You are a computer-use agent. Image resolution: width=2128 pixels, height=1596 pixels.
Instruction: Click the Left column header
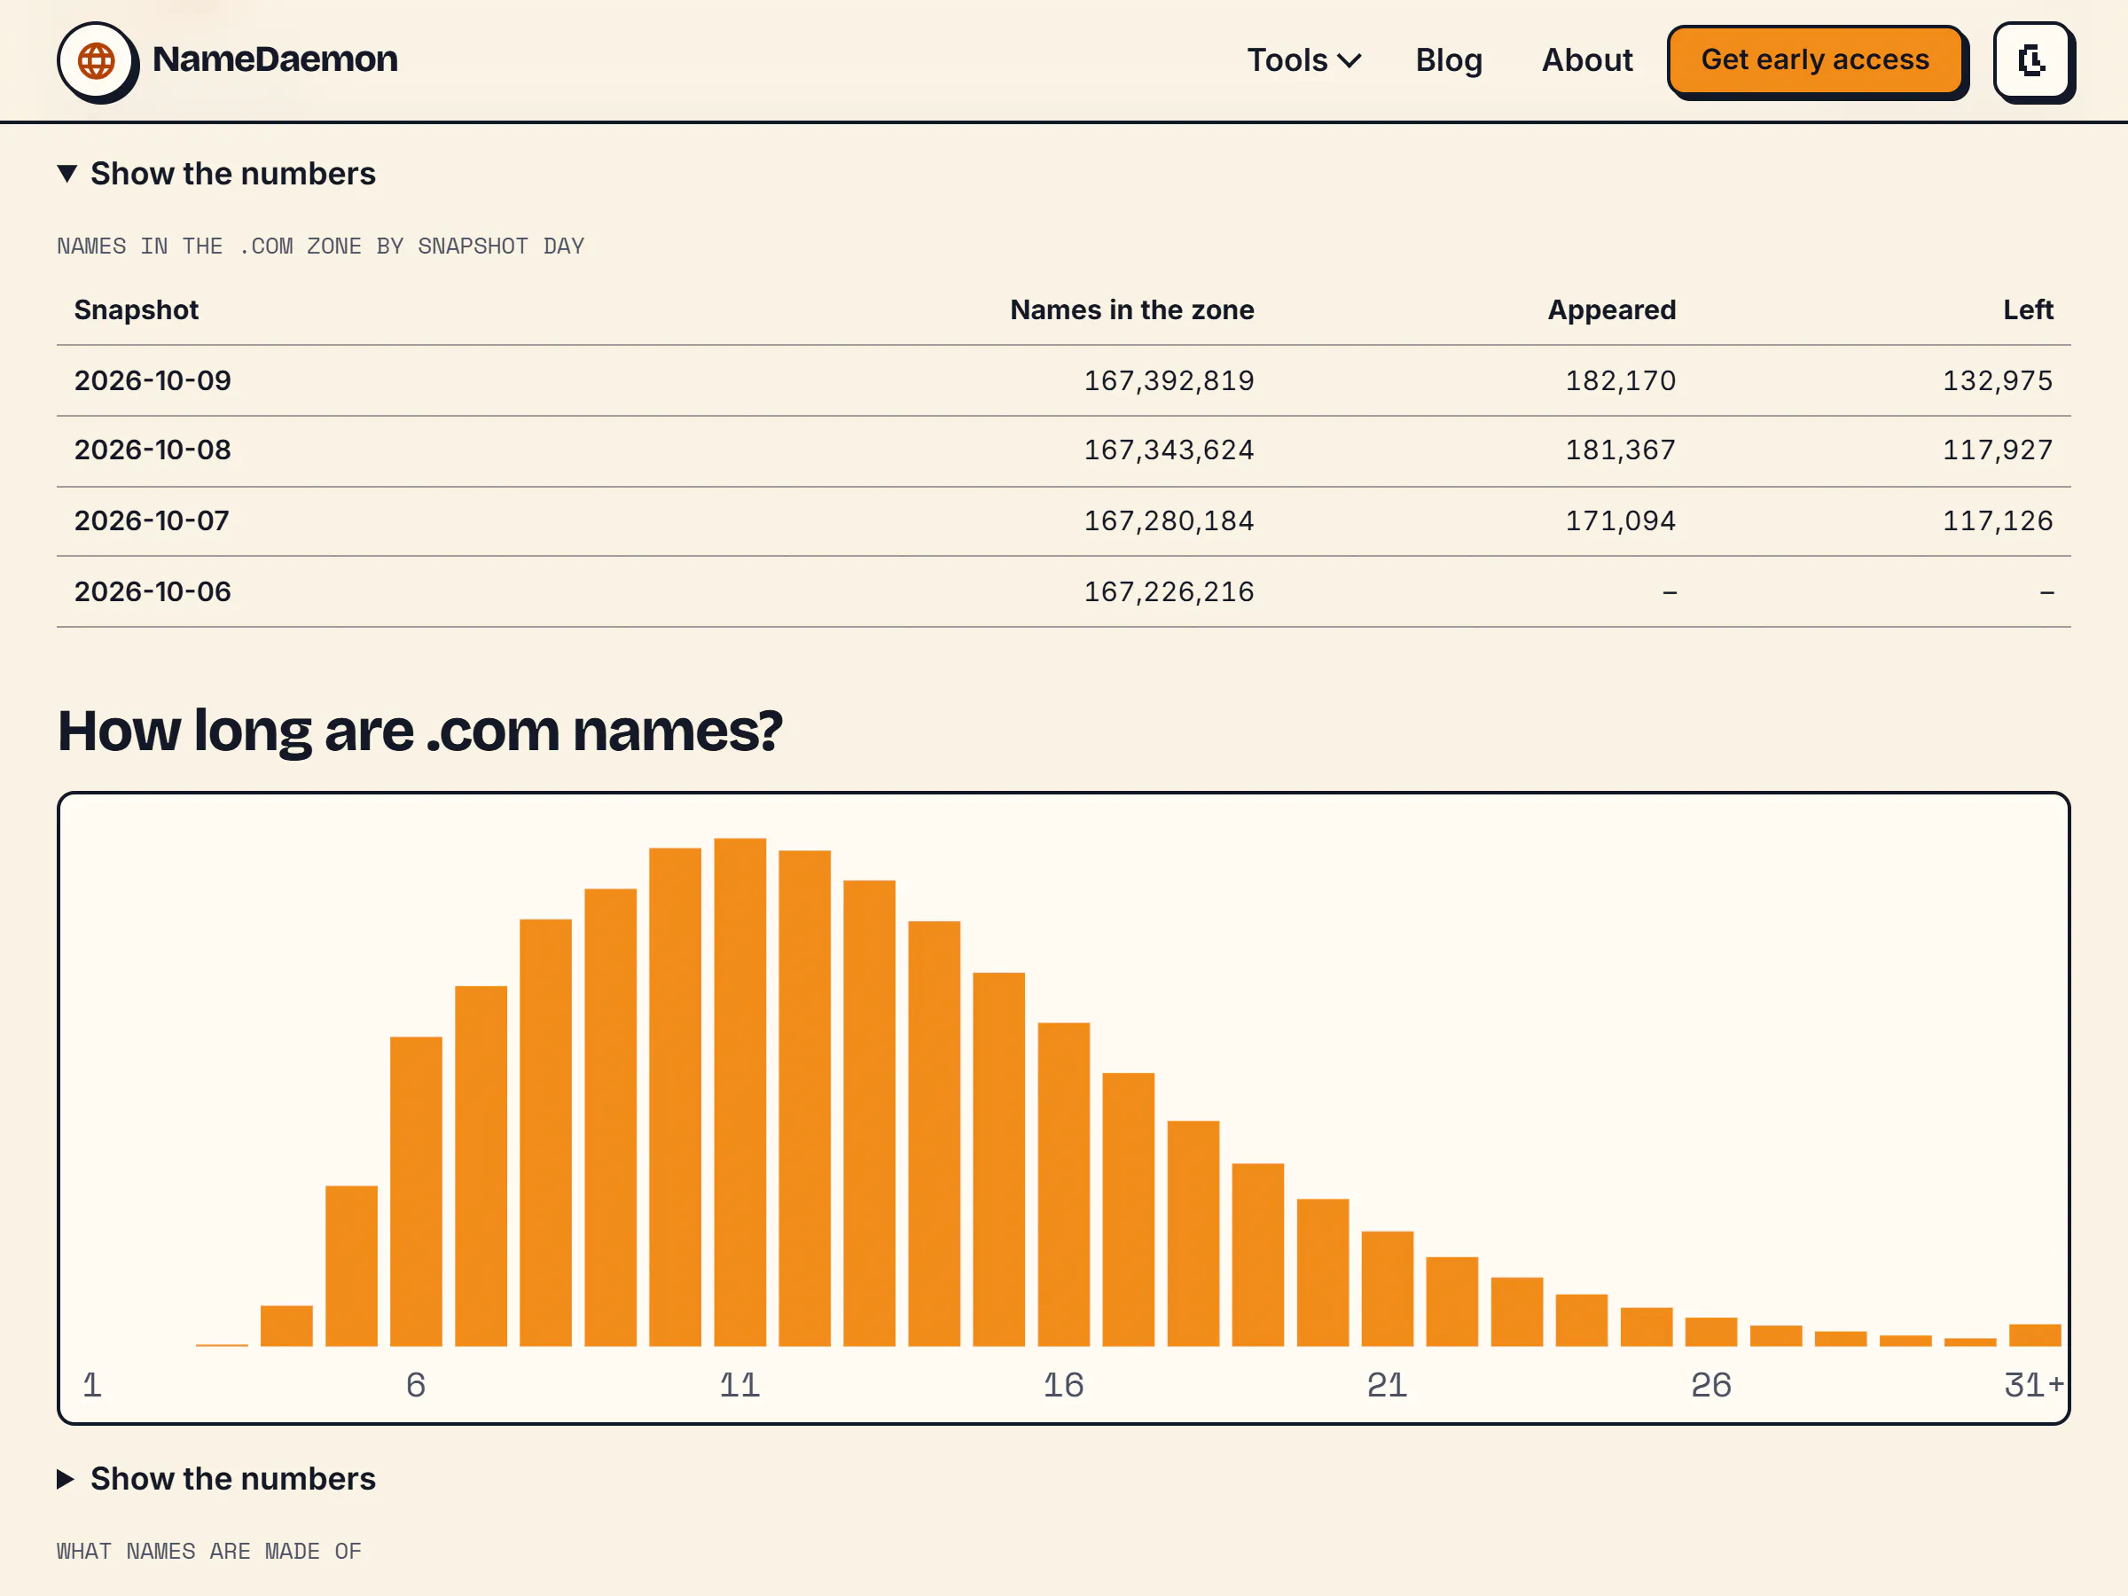coord(2028,309)
